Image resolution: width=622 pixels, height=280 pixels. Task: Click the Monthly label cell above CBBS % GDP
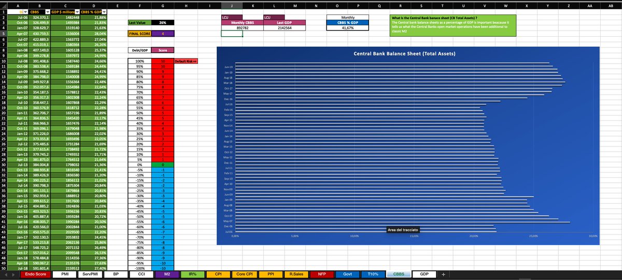tap(348, 17)
